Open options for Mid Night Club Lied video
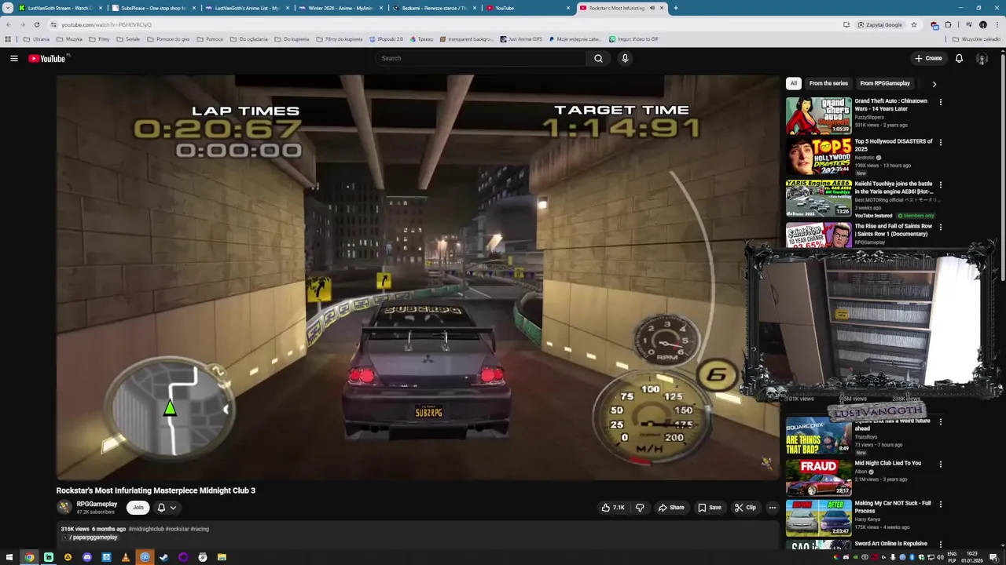1006x565 pixels. coord(940,465)
